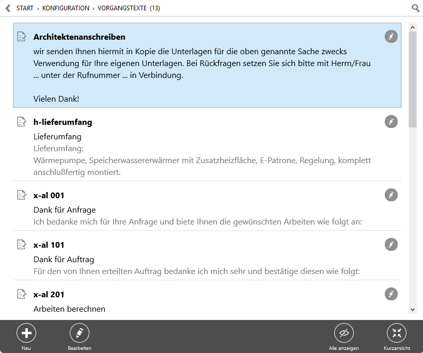The height and width of the screenshot is (353, 423).
Task: Click the Bearbeiten button in bottom bar
Action: click(x=80, y=337)
